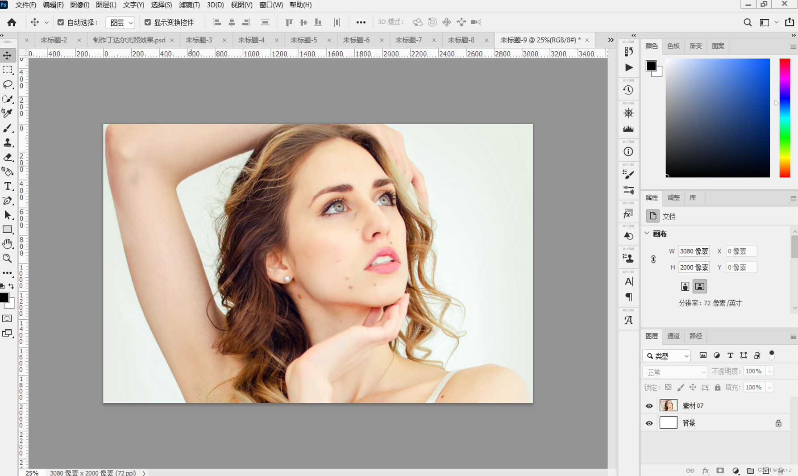Toggle lock transparent pixels
Viewport: 798px width, 476px height.
668,387
